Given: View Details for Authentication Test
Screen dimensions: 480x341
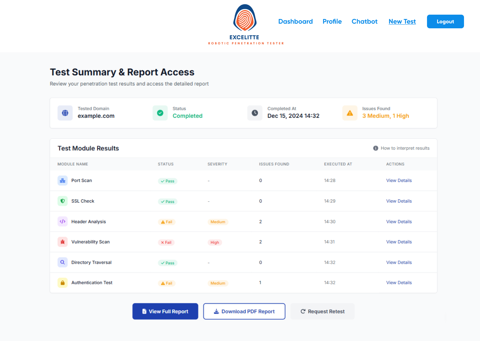Looking at the screenshot, I should pos(399,283).
